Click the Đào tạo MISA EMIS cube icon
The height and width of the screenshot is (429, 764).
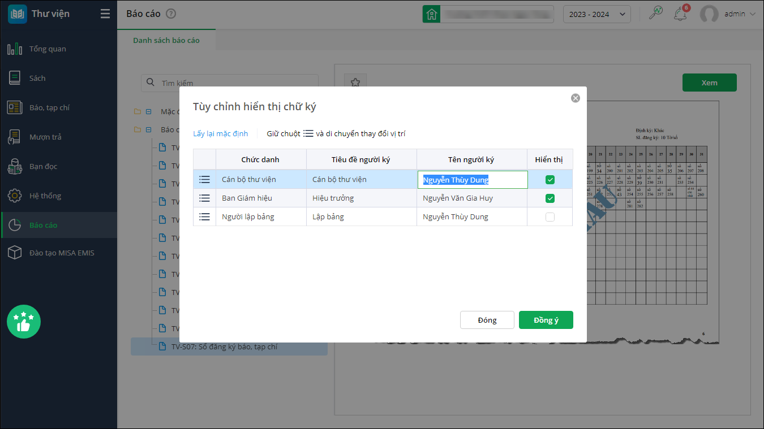coord(15,253)
